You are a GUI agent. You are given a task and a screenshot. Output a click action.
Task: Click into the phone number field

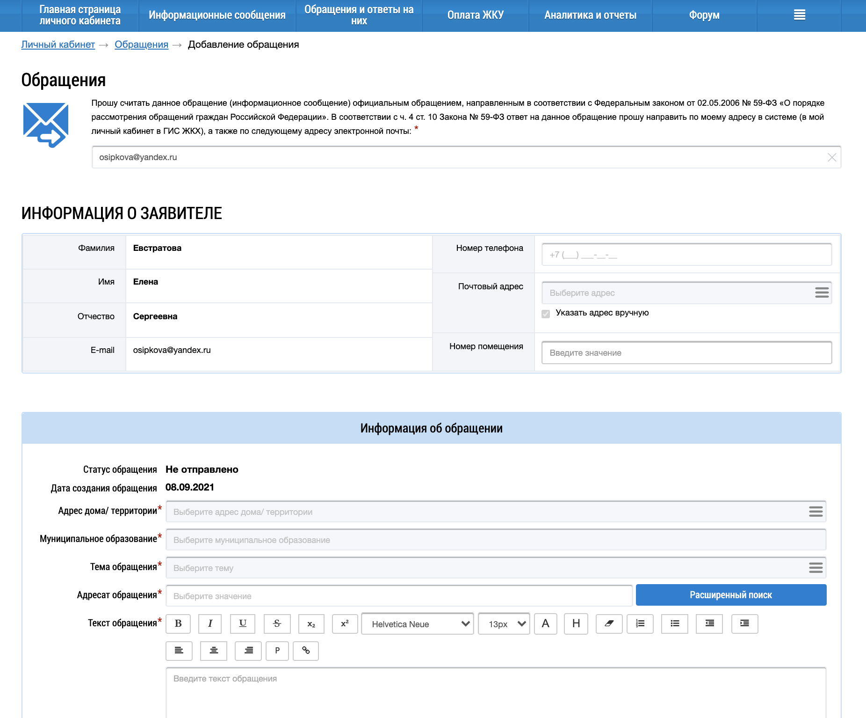click(686, 255)
